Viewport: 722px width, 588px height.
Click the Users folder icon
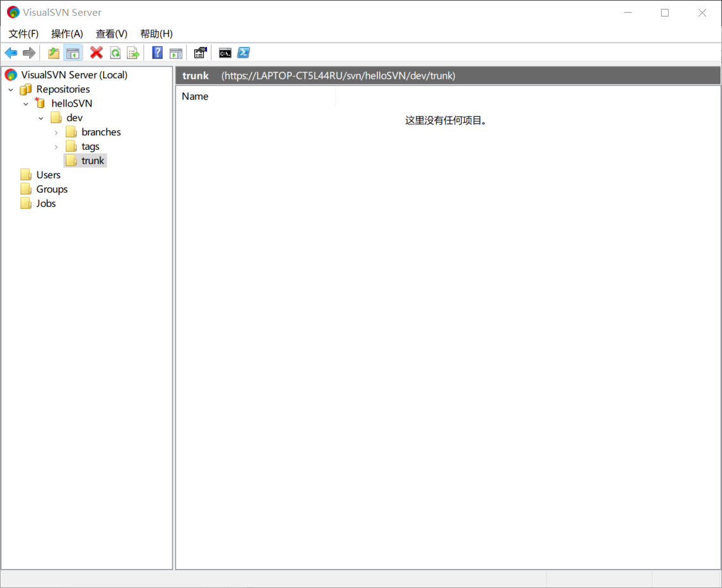point(26,175)
